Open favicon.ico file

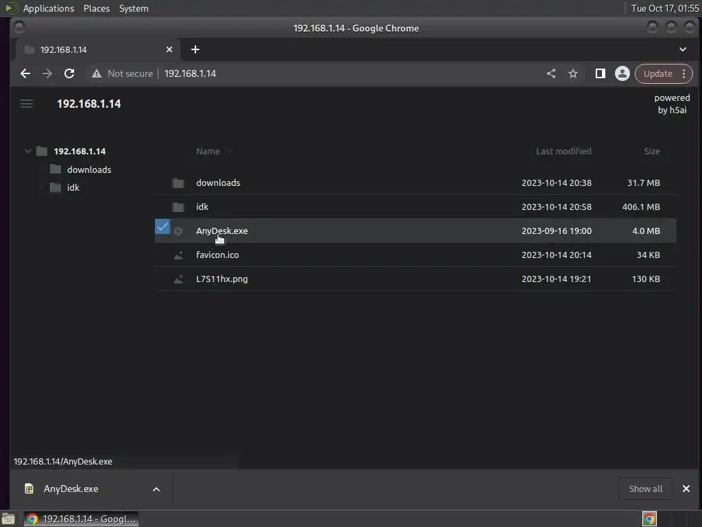pyautogui.click(x=217, y=255)
